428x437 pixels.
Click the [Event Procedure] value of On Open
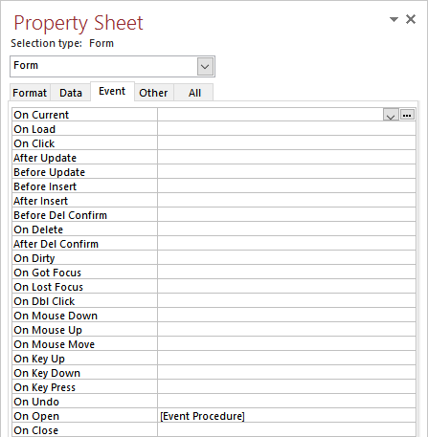coord(202,416)
